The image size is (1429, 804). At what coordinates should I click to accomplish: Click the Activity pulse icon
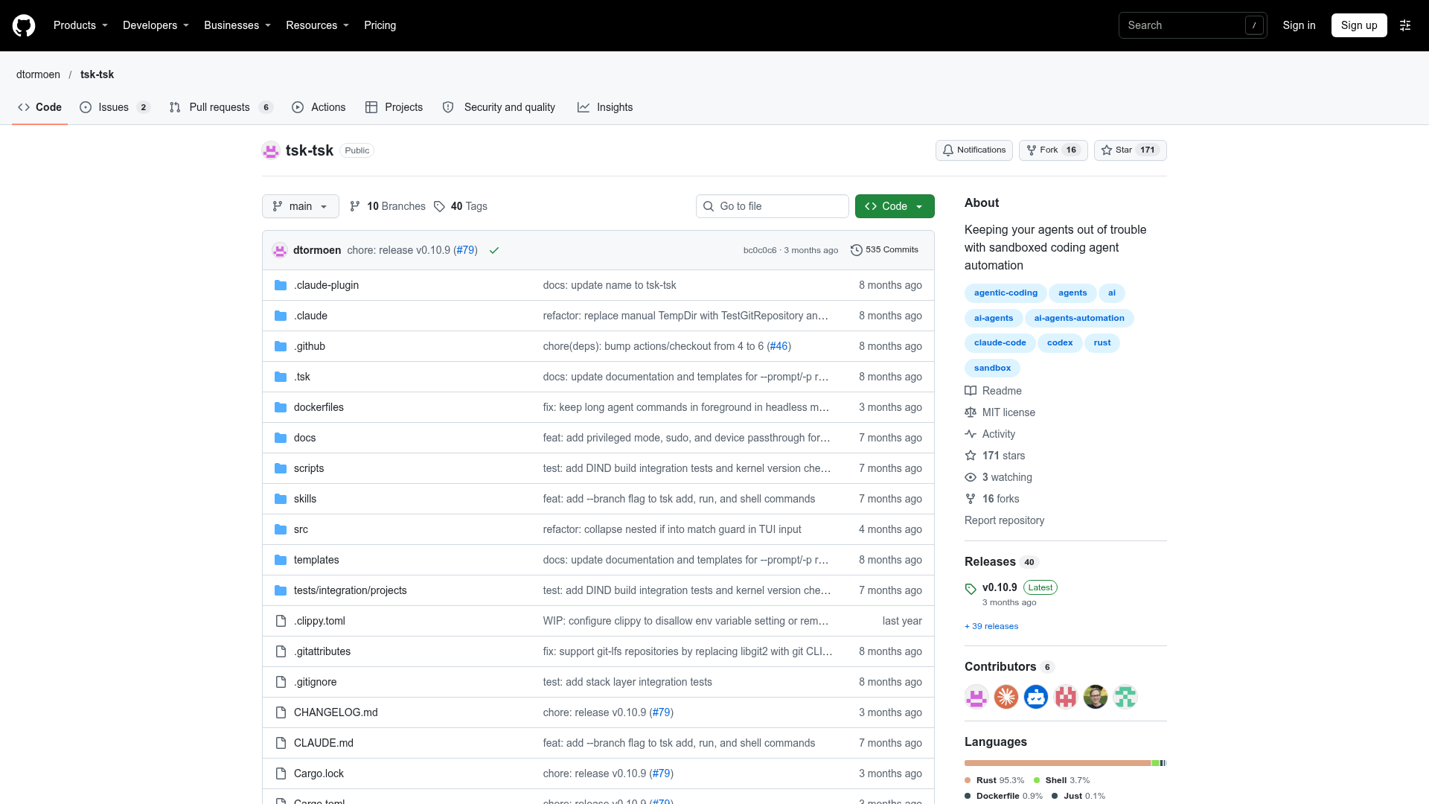click(x=971, y=434)
